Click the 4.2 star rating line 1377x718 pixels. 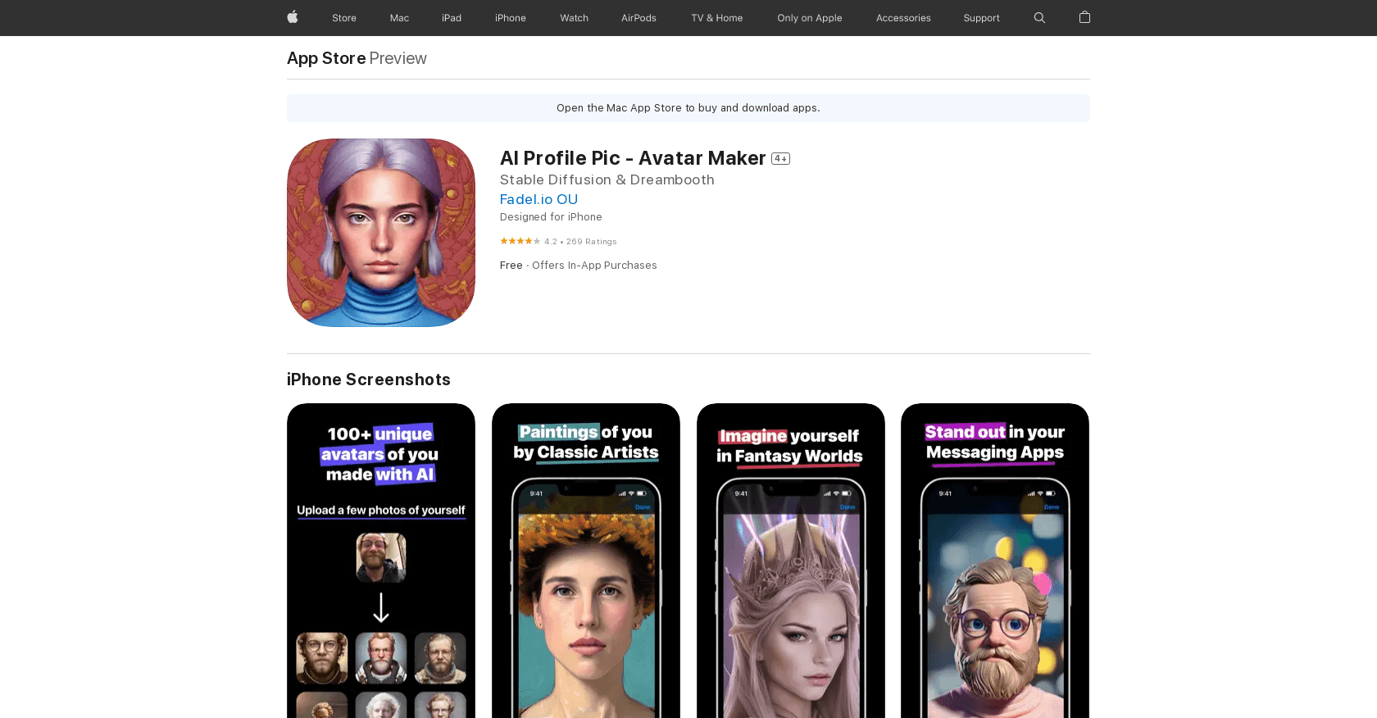pos(558,241)
